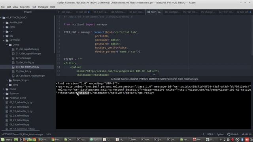Click the 03_Get_Config.py file icon
Screen dimensions: 253x142
point(13,62)
